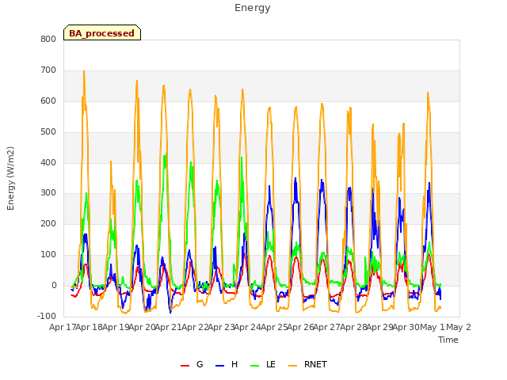Click the orange RNET legend swatch
Image resolution: width=507 pixels, height=380 pixels.
(x=292, y=366)
